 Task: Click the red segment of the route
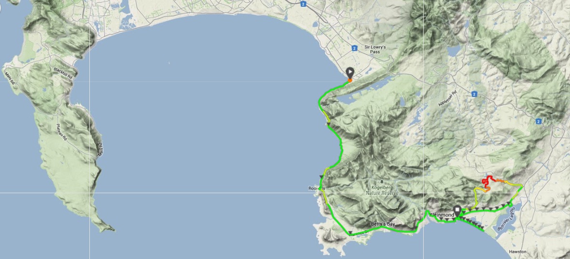(487, 179)
